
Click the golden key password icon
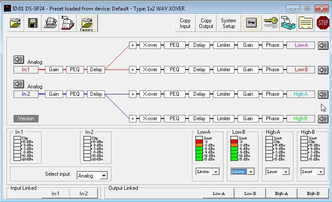click(x=270, y=23)
